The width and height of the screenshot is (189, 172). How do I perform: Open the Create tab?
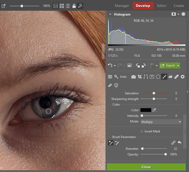(179, 6)
